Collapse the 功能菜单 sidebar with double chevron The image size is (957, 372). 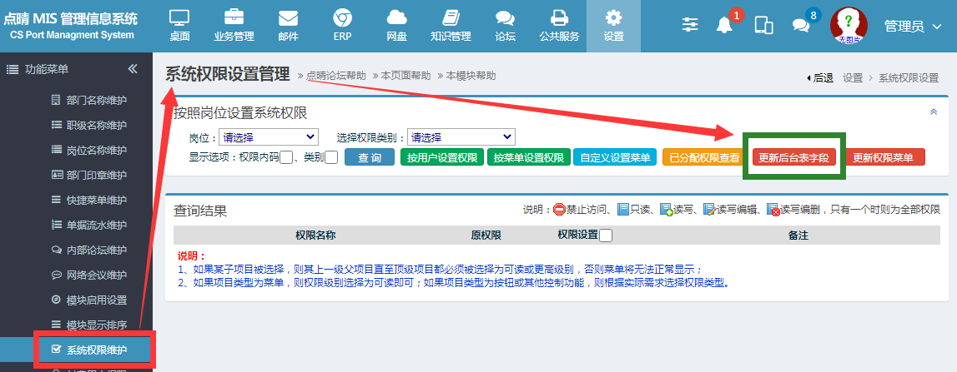tap(133, 69)
